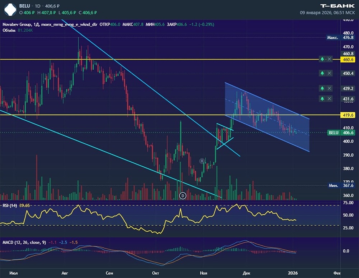Screen dimensions: 359x278
Task: Click the −1.2 (−0.29%) change value
Action: click(x=202, y=24)
